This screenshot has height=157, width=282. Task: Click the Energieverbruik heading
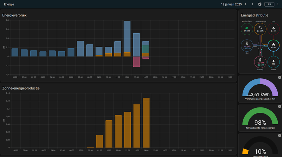14,15
